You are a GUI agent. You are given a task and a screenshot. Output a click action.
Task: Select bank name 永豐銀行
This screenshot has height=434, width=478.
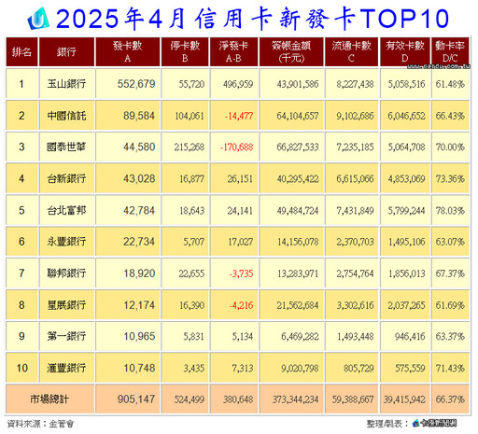pyautogui.click(x=66, y=242)
